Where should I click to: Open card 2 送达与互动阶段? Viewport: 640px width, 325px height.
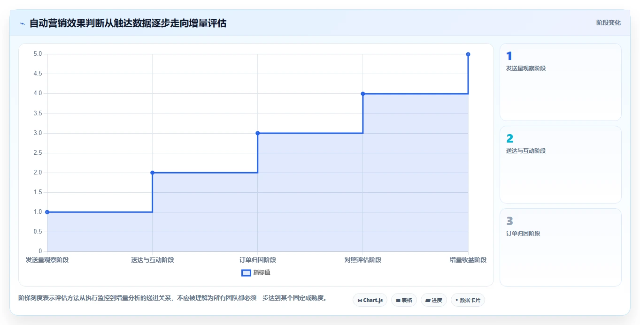point(561,165)
